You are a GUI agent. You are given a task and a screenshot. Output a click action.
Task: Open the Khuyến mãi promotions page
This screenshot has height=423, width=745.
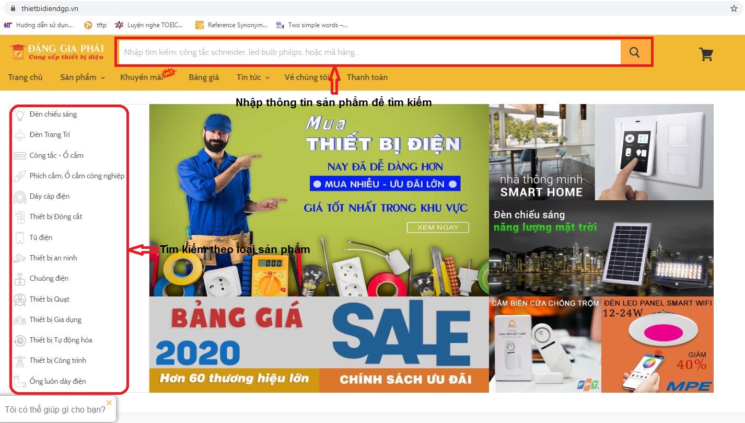tap(142, 77)
